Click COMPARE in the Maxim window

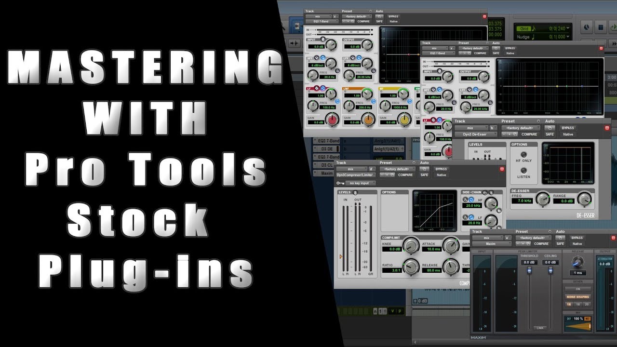click(541, 244)
